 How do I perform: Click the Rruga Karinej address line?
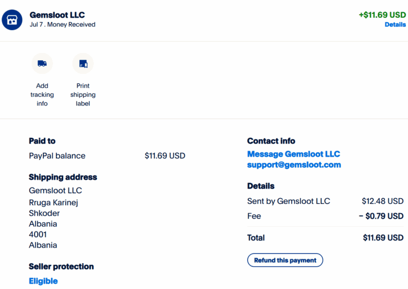54,202
